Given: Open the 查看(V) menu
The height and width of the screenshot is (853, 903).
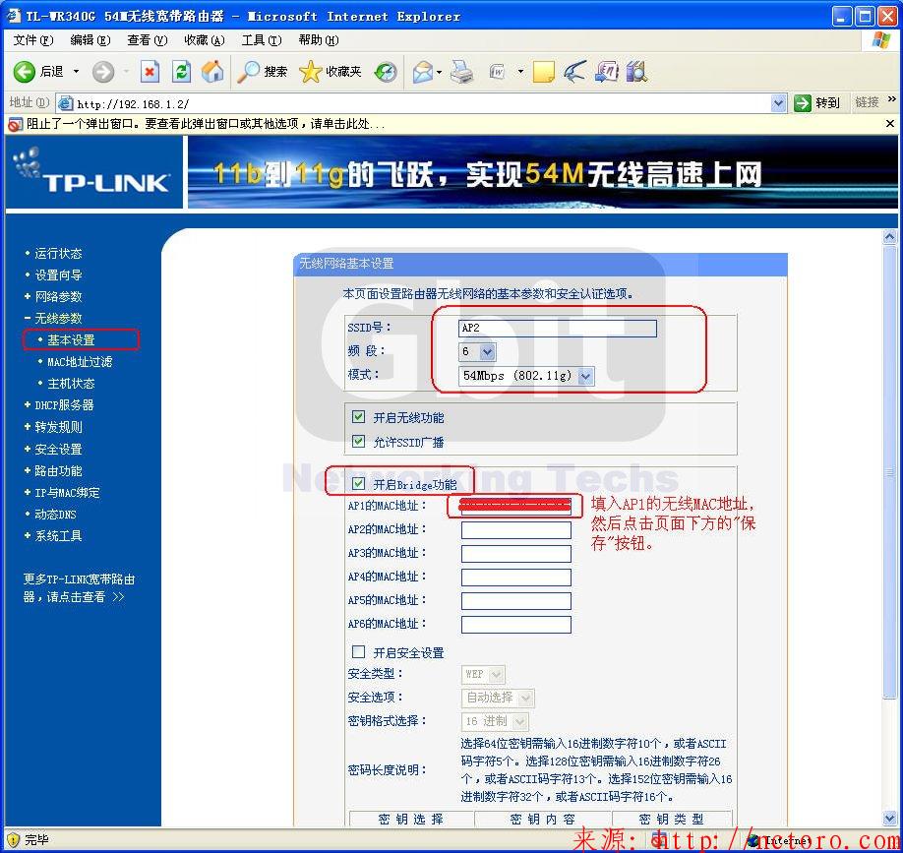Looking at the screenshot, I should click(x=148, y=39).
